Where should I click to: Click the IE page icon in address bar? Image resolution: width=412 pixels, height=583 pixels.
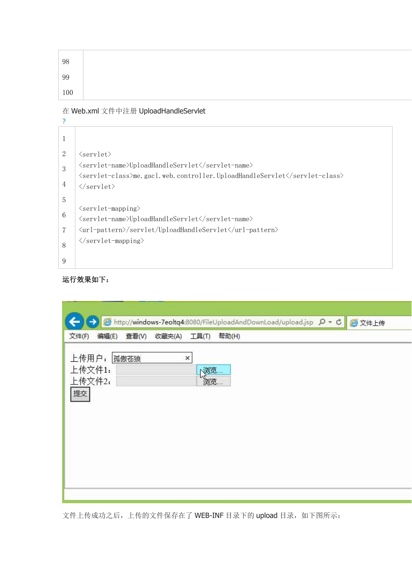tap(108, 322)
